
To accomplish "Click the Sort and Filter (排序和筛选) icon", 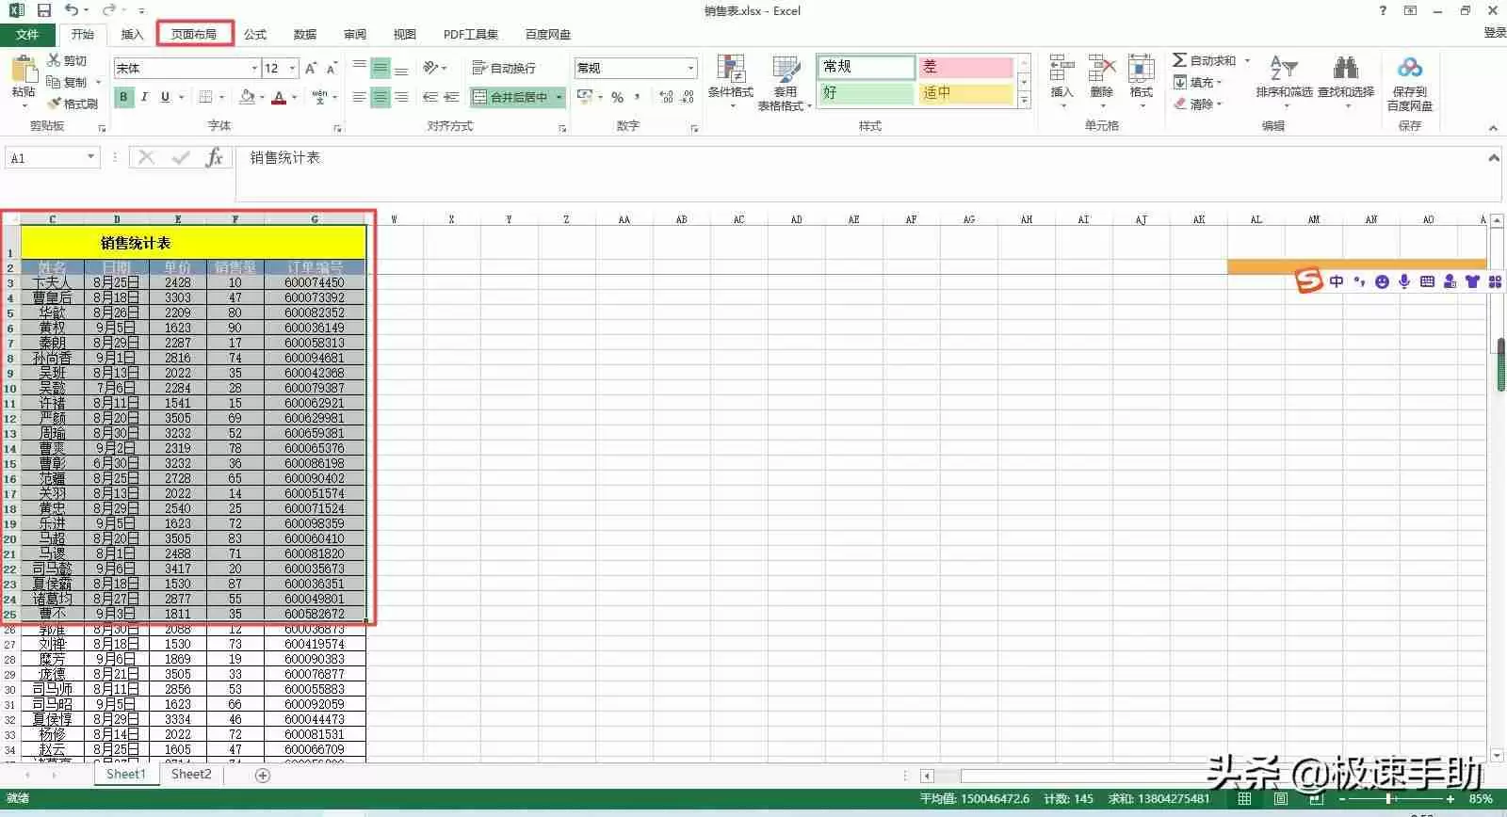I will [x=1283, y=71].
